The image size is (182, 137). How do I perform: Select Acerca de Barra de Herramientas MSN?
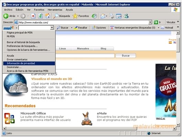tap(29, 71)
